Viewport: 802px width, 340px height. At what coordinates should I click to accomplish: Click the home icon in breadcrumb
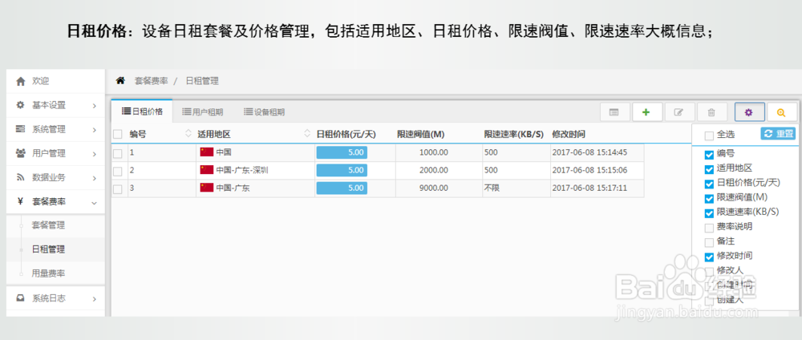pos(121,80)
